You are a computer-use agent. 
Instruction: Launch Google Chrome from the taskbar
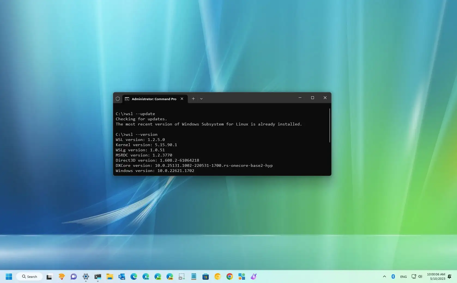pyautogui.click(x=230, y=276)
